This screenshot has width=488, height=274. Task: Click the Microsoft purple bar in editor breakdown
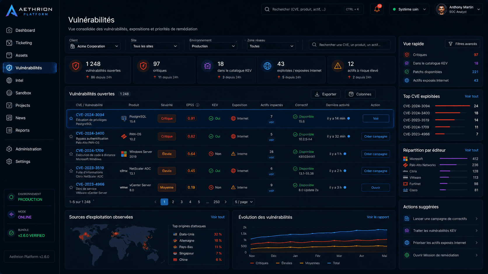pos(454,159)
